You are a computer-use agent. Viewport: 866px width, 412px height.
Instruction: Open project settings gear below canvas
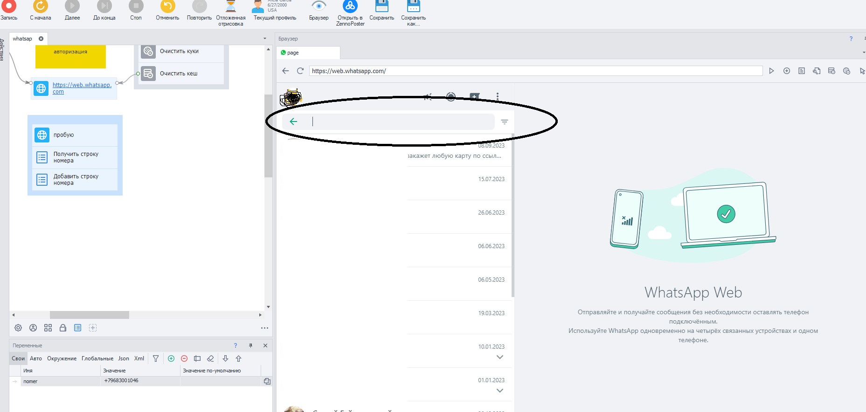[18, 328]
